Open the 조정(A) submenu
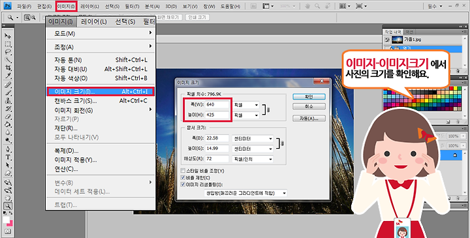470x238 pixels. point(101,47)
